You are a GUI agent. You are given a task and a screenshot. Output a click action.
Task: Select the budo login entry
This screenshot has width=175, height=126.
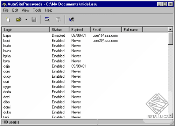(7, 46)
